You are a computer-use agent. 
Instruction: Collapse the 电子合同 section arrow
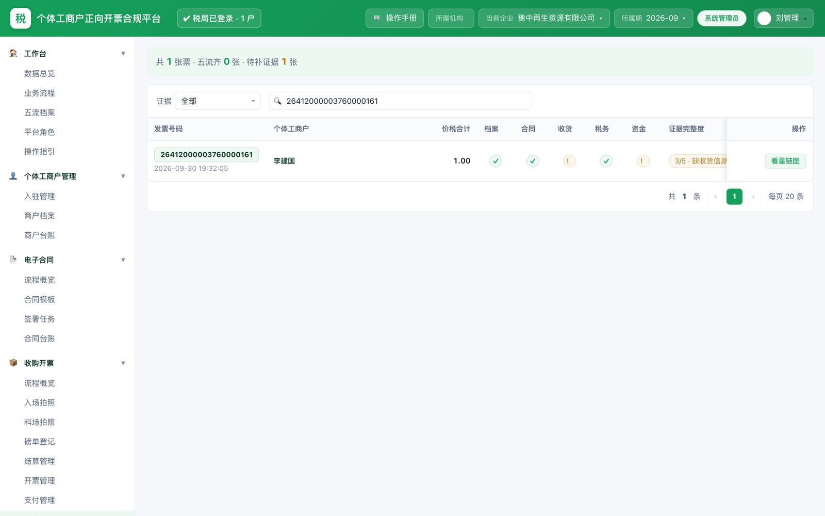(x=123, y=260)
